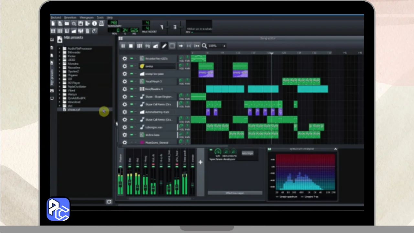The height and width of the screenshot is (233, 414).
Task: Click the master pitch slider in toolbar
Action: click(x=180, y=28)
